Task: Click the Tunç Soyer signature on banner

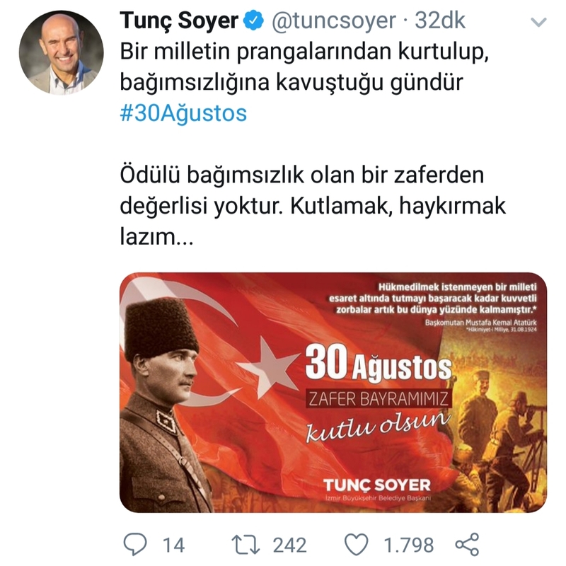Action: 377,485
